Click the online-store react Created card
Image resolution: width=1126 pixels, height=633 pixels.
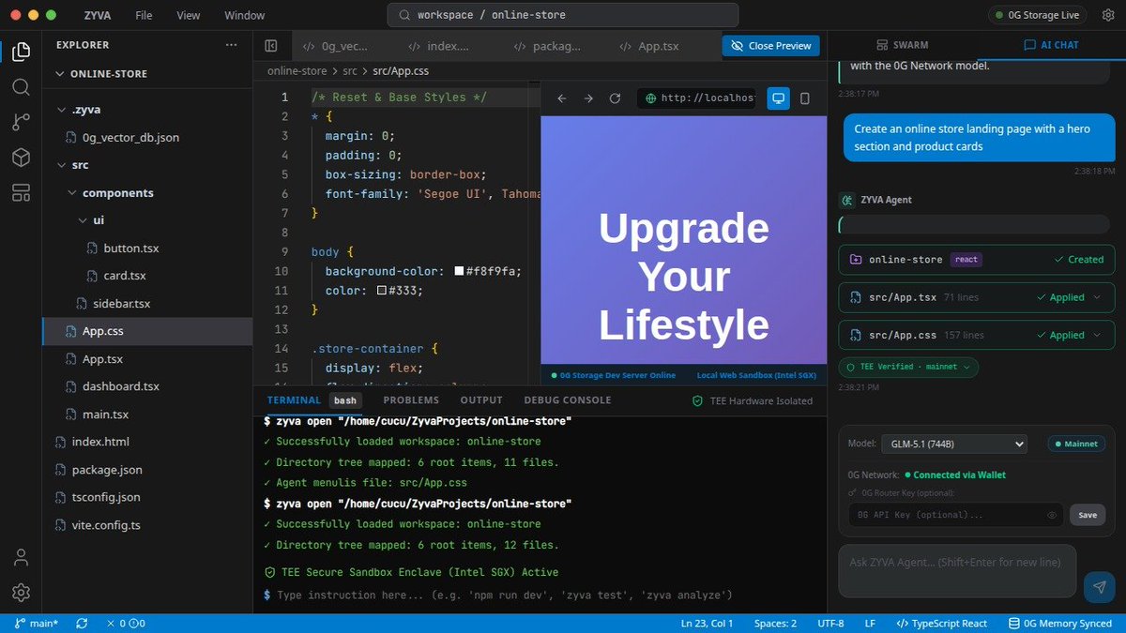click(x=977, y=260)
